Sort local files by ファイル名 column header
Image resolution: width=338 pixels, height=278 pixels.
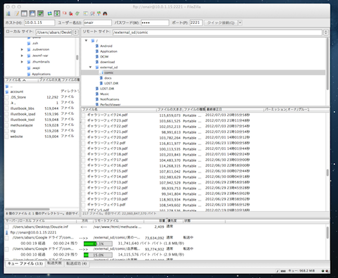point(21,80)
